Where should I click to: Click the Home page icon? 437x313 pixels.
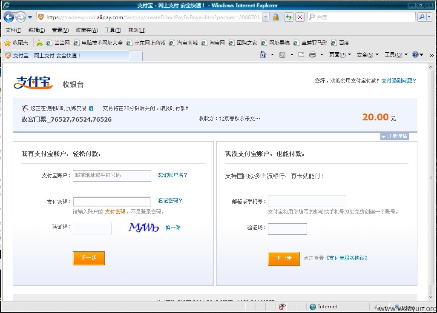[x=263, y=54]
